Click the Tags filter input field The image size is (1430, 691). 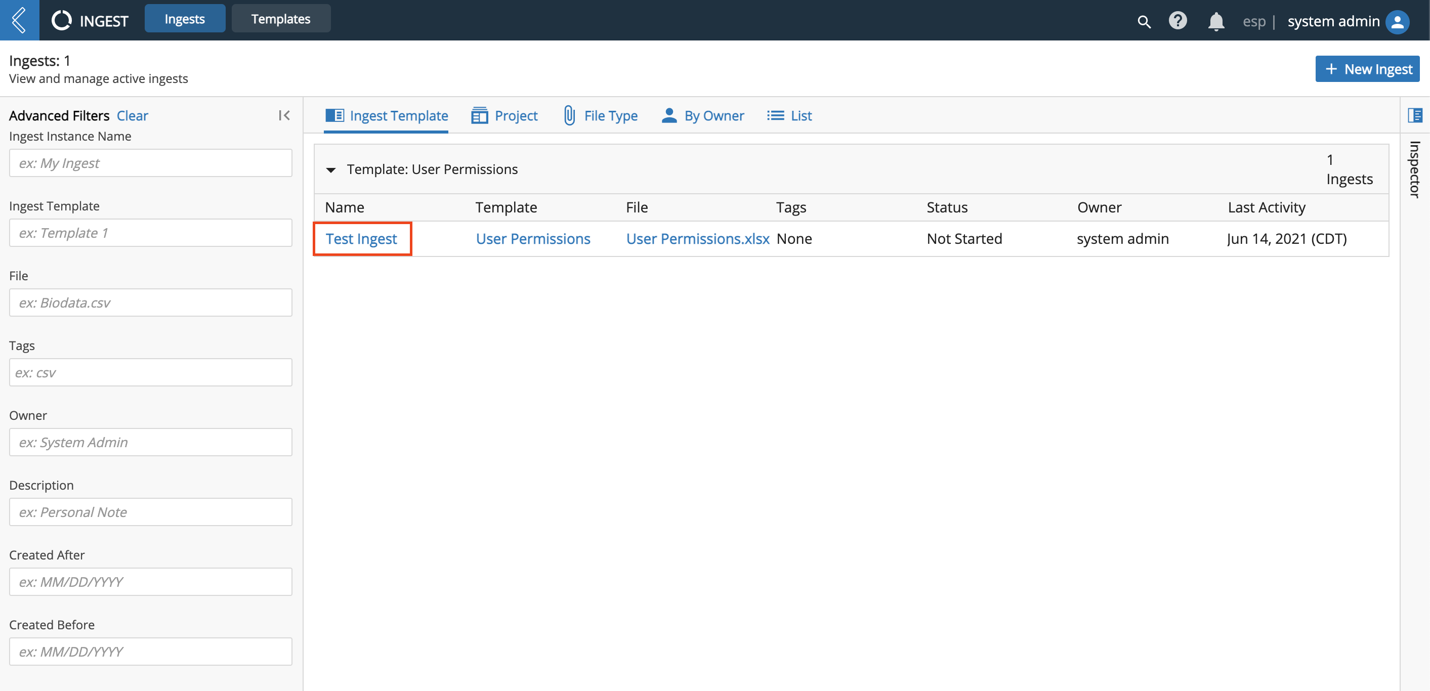tap(150, 372)
